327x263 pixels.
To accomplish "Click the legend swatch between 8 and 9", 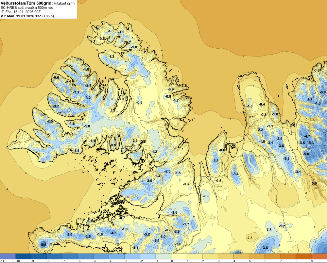I will coord(304,256).
